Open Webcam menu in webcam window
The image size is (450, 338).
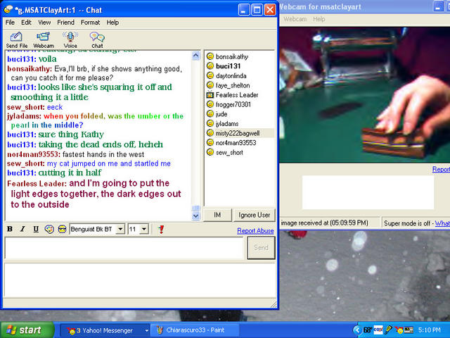tap(295, 19)
